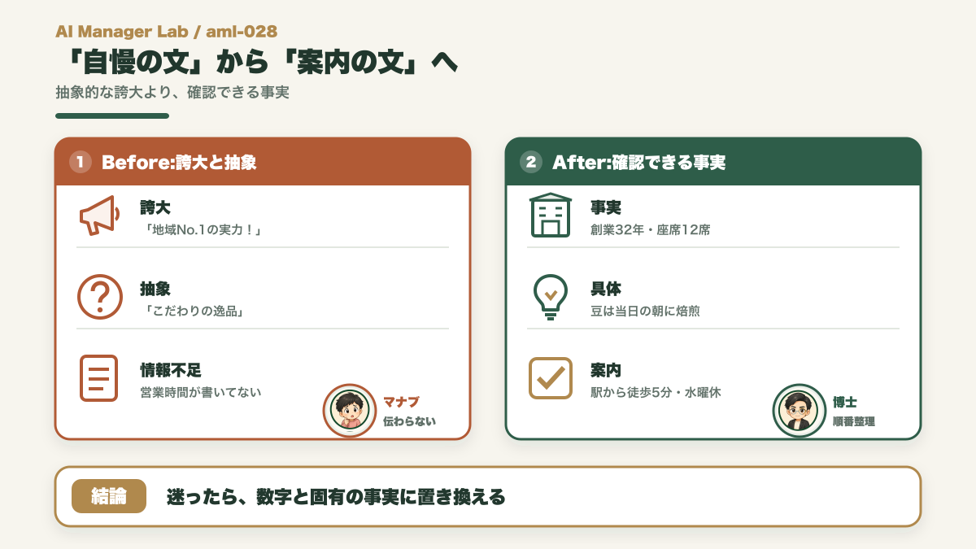The image size is (976, 549).
Task: Click the text 「地域No.1の実力！」
Action: click(x=203, y=230)
